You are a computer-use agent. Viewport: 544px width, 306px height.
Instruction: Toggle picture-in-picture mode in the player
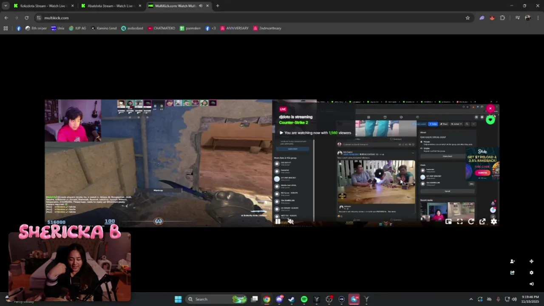[x=448, y=221]
